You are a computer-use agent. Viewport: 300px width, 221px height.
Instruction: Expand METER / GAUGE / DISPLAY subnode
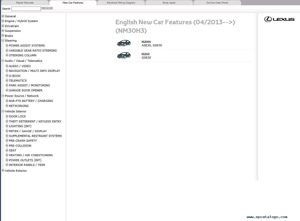(7, 131)
